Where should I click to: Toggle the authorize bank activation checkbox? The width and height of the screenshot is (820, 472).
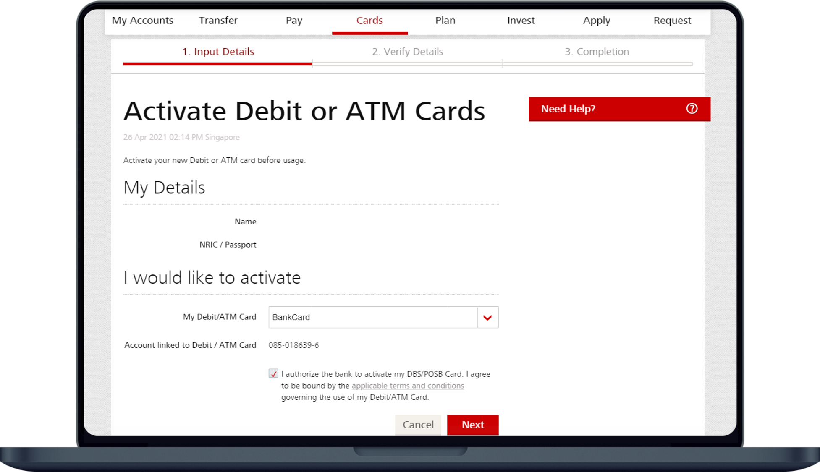pos(273,373)
